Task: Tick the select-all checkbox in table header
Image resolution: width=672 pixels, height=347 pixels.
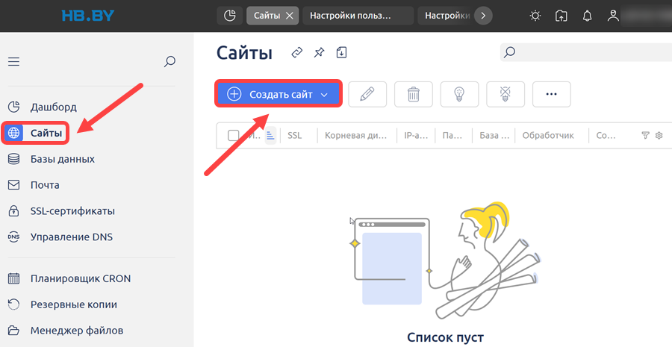Action: (233, 135)
